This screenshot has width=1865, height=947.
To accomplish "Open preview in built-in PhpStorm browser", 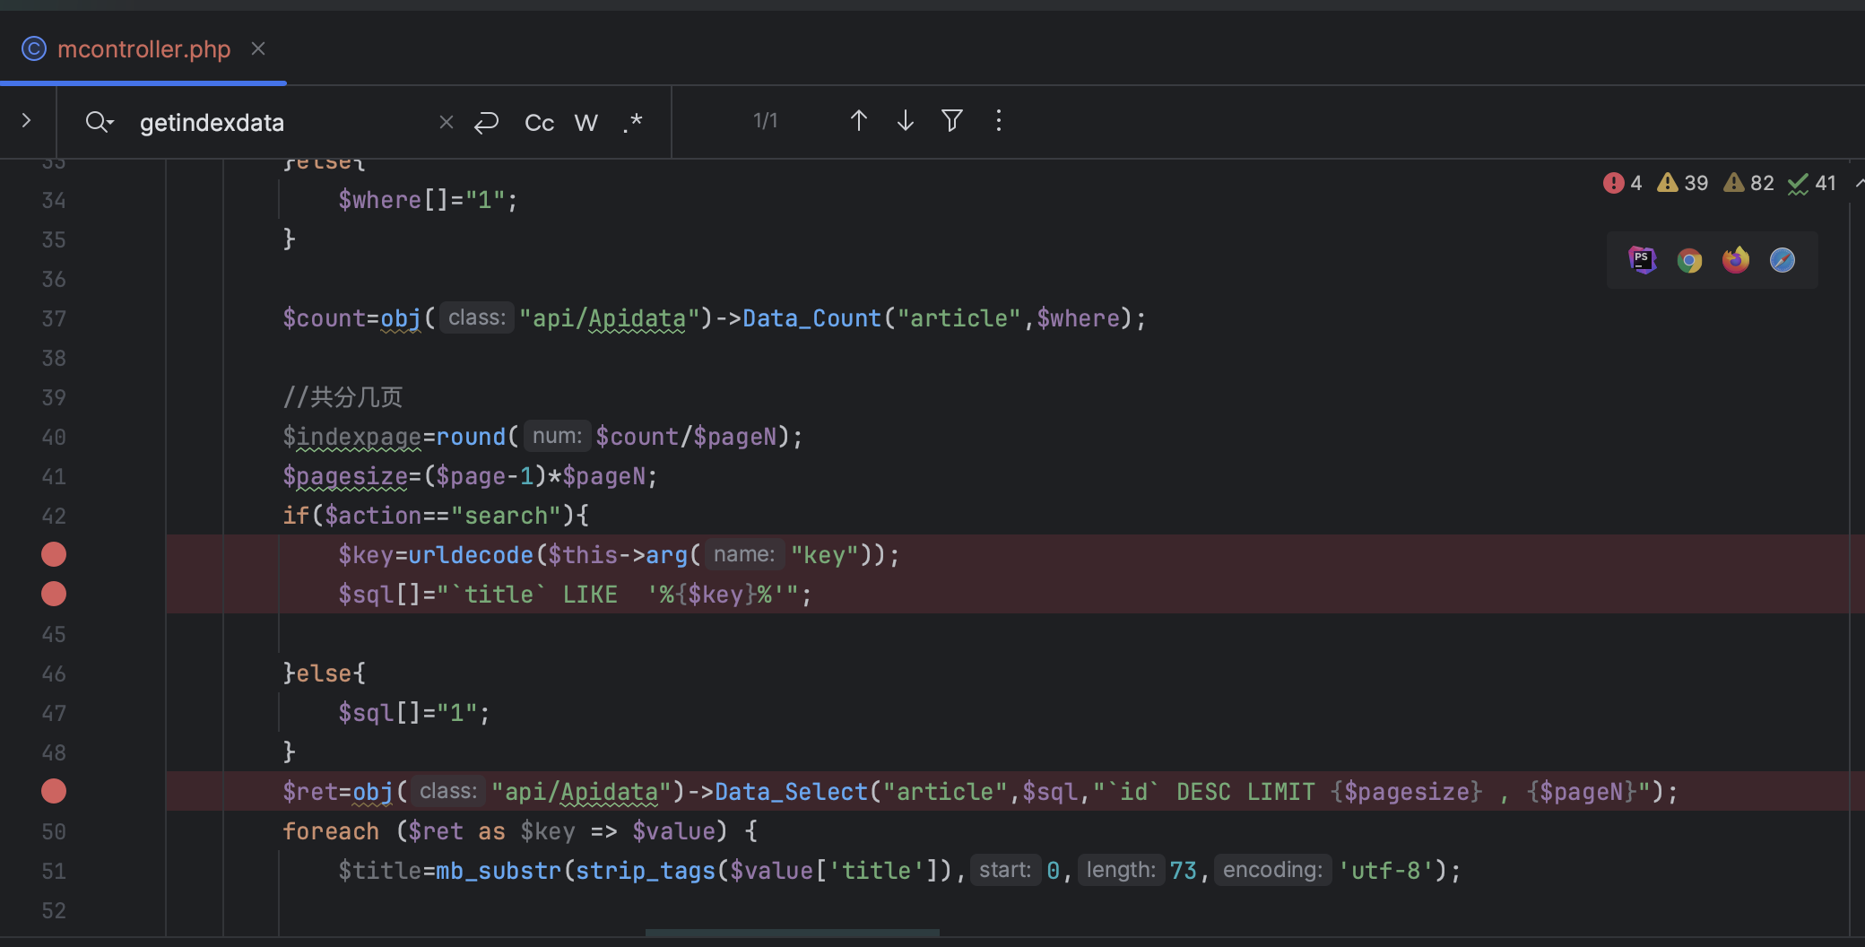I will coord(1643,260).
